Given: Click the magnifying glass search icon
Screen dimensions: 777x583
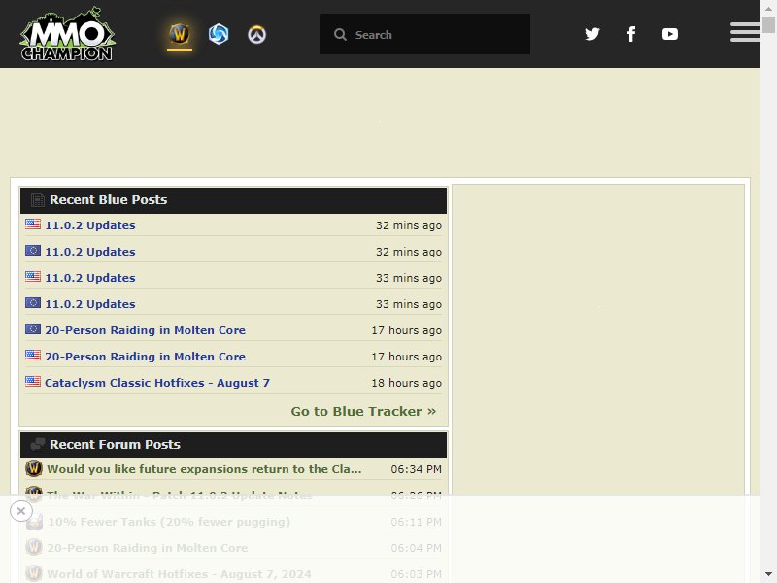Looking at the screenshot, I should (340, 34).
